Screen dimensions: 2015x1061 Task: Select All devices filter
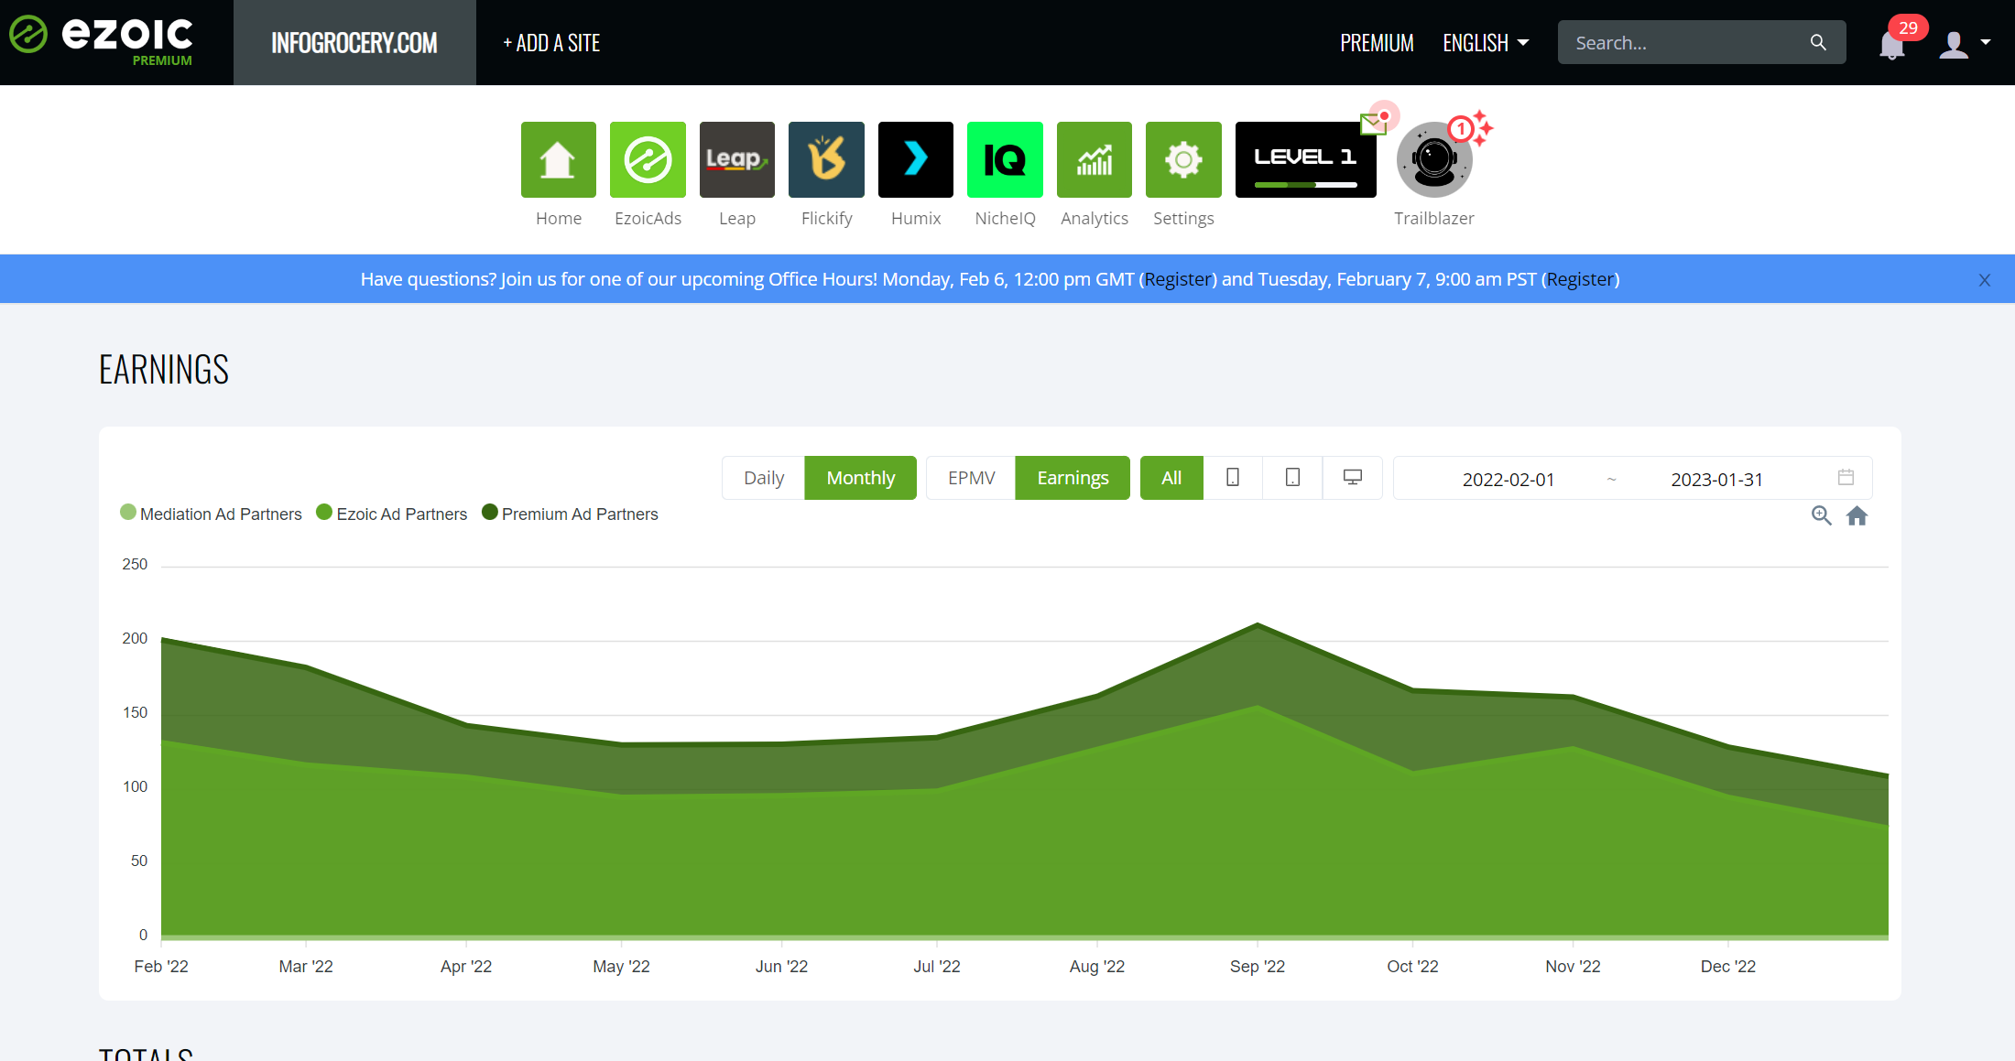click(1171, 478)
